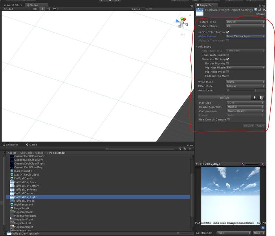Open Compression quality dropdown
Screen dimensions: 275x236
[x=246, y=111]
